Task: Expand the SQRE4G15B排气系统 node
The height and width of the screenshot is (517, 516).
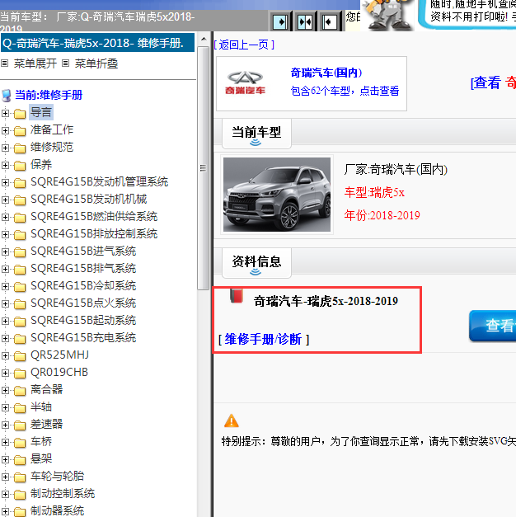Action: coord(5,269)
